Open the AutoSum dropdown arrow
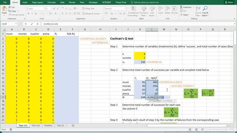237x133 pixels. 193,7
